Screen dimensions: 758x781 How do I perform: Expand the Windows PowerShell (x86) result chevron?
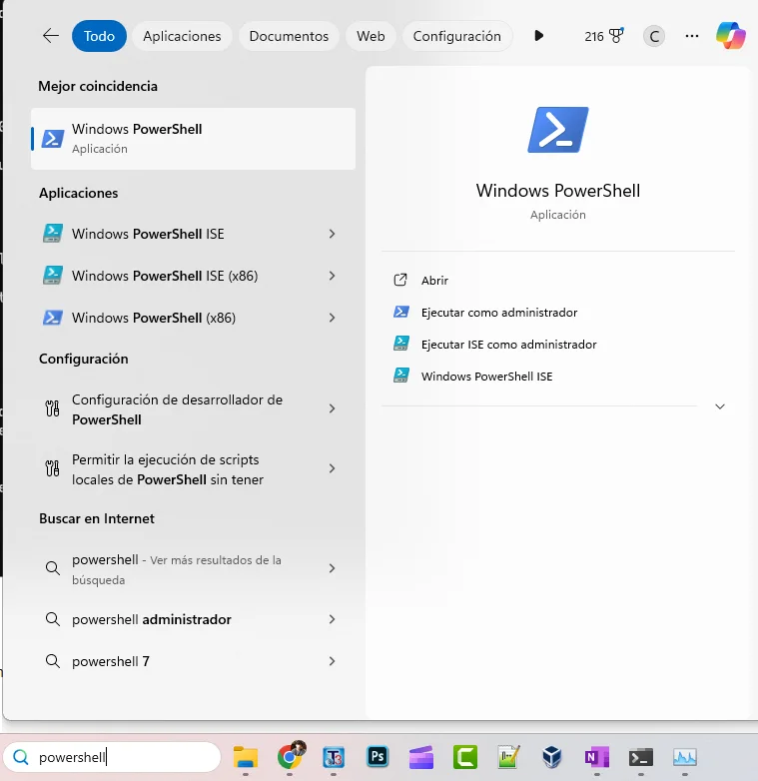point(332,318)
